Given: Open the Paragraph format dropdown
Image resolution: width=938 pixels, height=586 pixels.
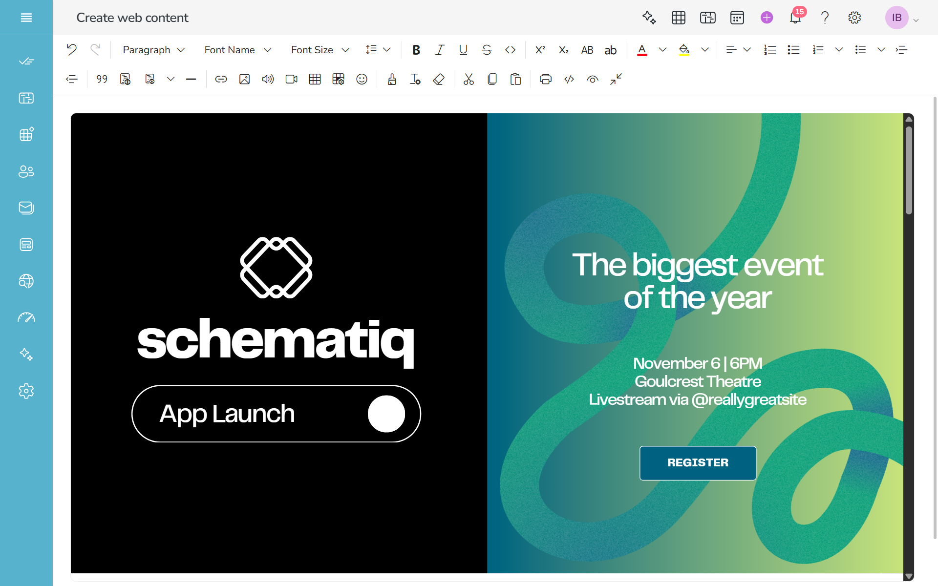Looking at the screenshot, I should click(153, 50).
